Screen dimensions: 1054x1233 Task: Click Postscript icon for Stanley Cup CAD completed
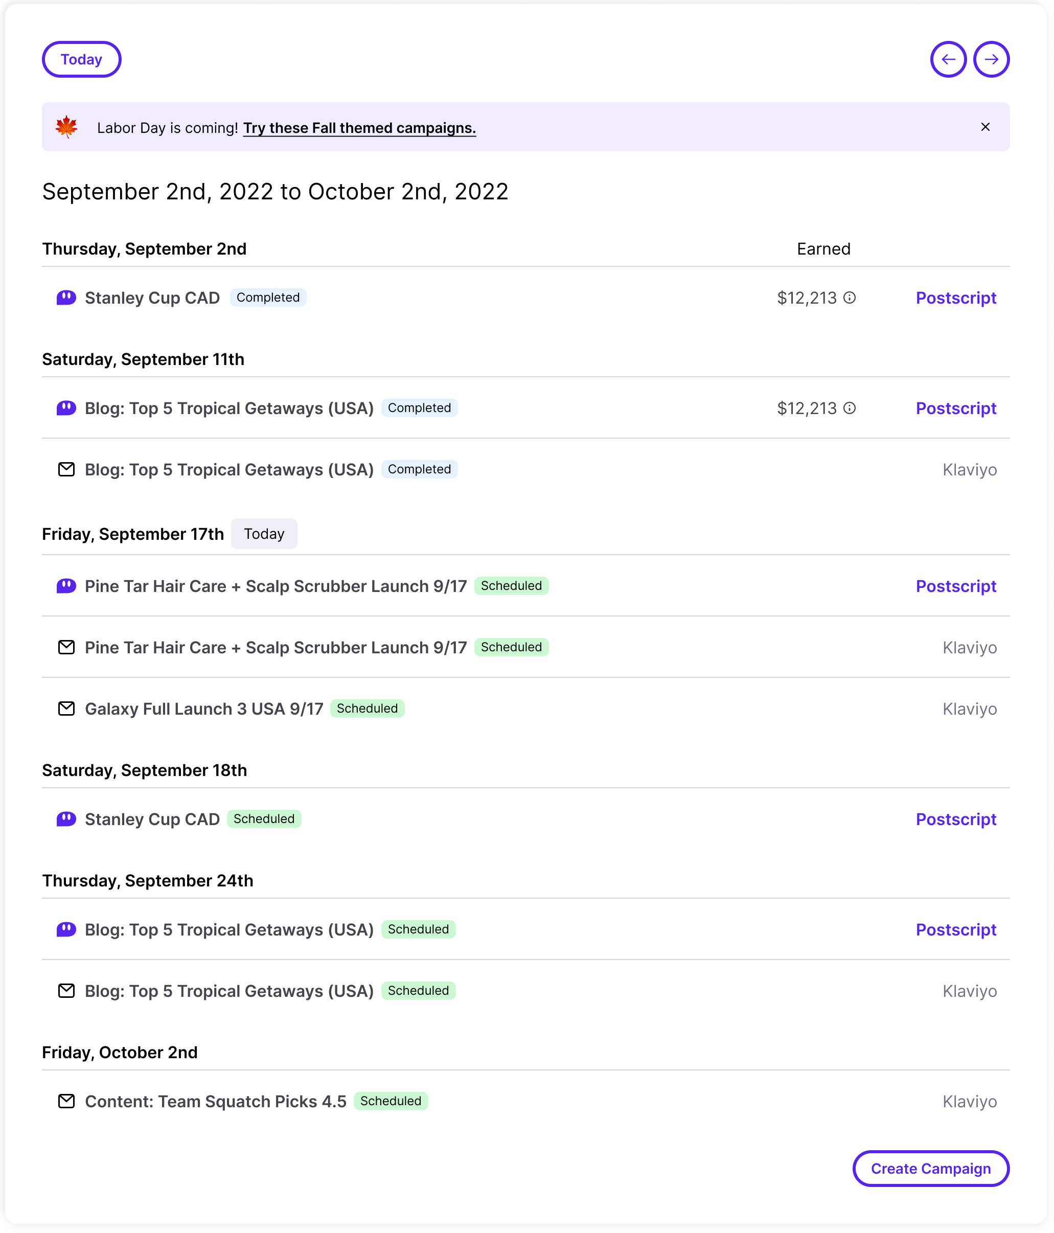coord(66,298)
